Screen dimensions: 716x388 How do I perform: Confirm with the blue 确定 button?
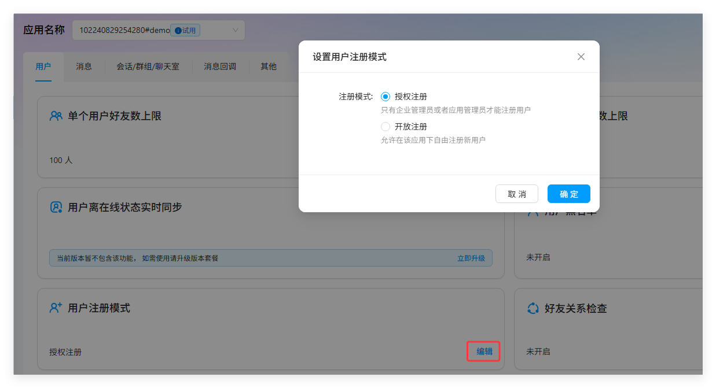[x=568, y=194]
